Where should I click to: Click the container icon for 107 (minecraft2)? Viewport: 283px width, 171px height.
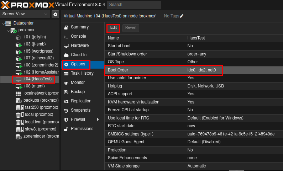pos(19,59)
